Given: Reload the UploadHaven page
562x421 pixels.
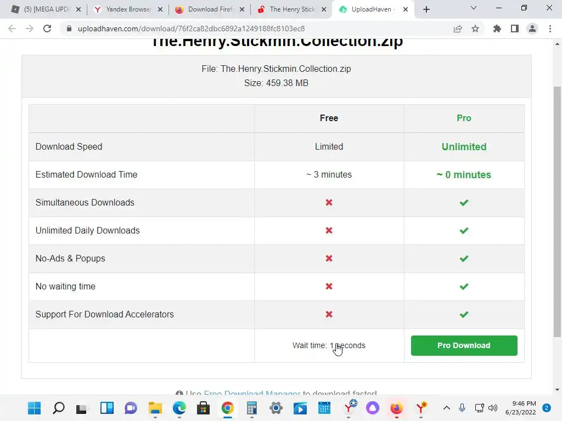Looking at the screenshot, I should point(47,29).
